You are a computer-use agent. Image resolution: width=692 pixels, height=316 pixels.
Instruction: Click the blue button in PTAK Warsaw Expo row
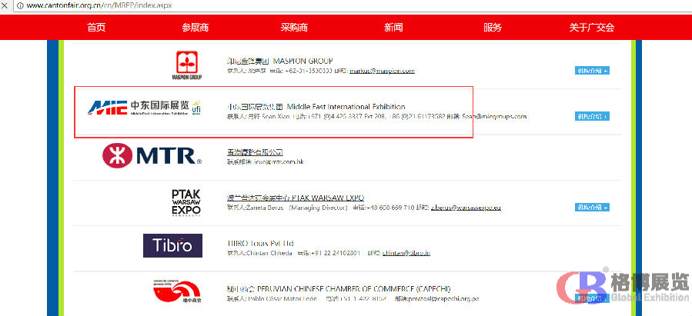pyautogui.click(x=592, y=208)
